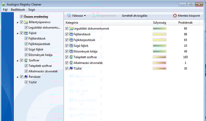Click the Fájltársítások row icon in list
This screenshot has width=206, height=121.
pyautogui.click(x=71, y=34)
